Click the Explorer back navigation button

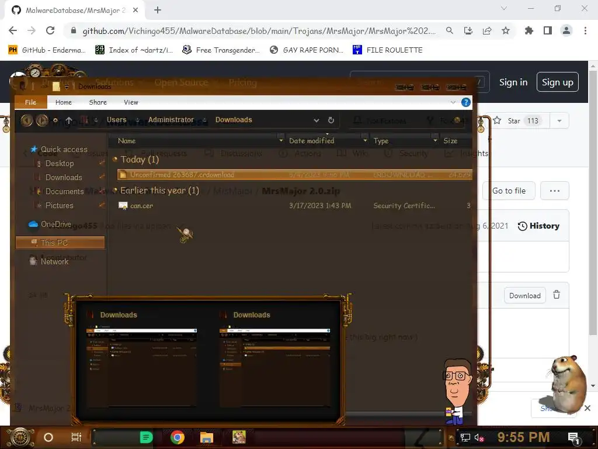(x=26, y=120)
